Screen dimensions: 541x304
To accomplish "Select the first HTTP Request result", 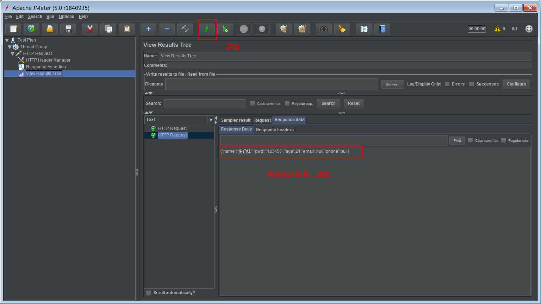I will [172, 128].
